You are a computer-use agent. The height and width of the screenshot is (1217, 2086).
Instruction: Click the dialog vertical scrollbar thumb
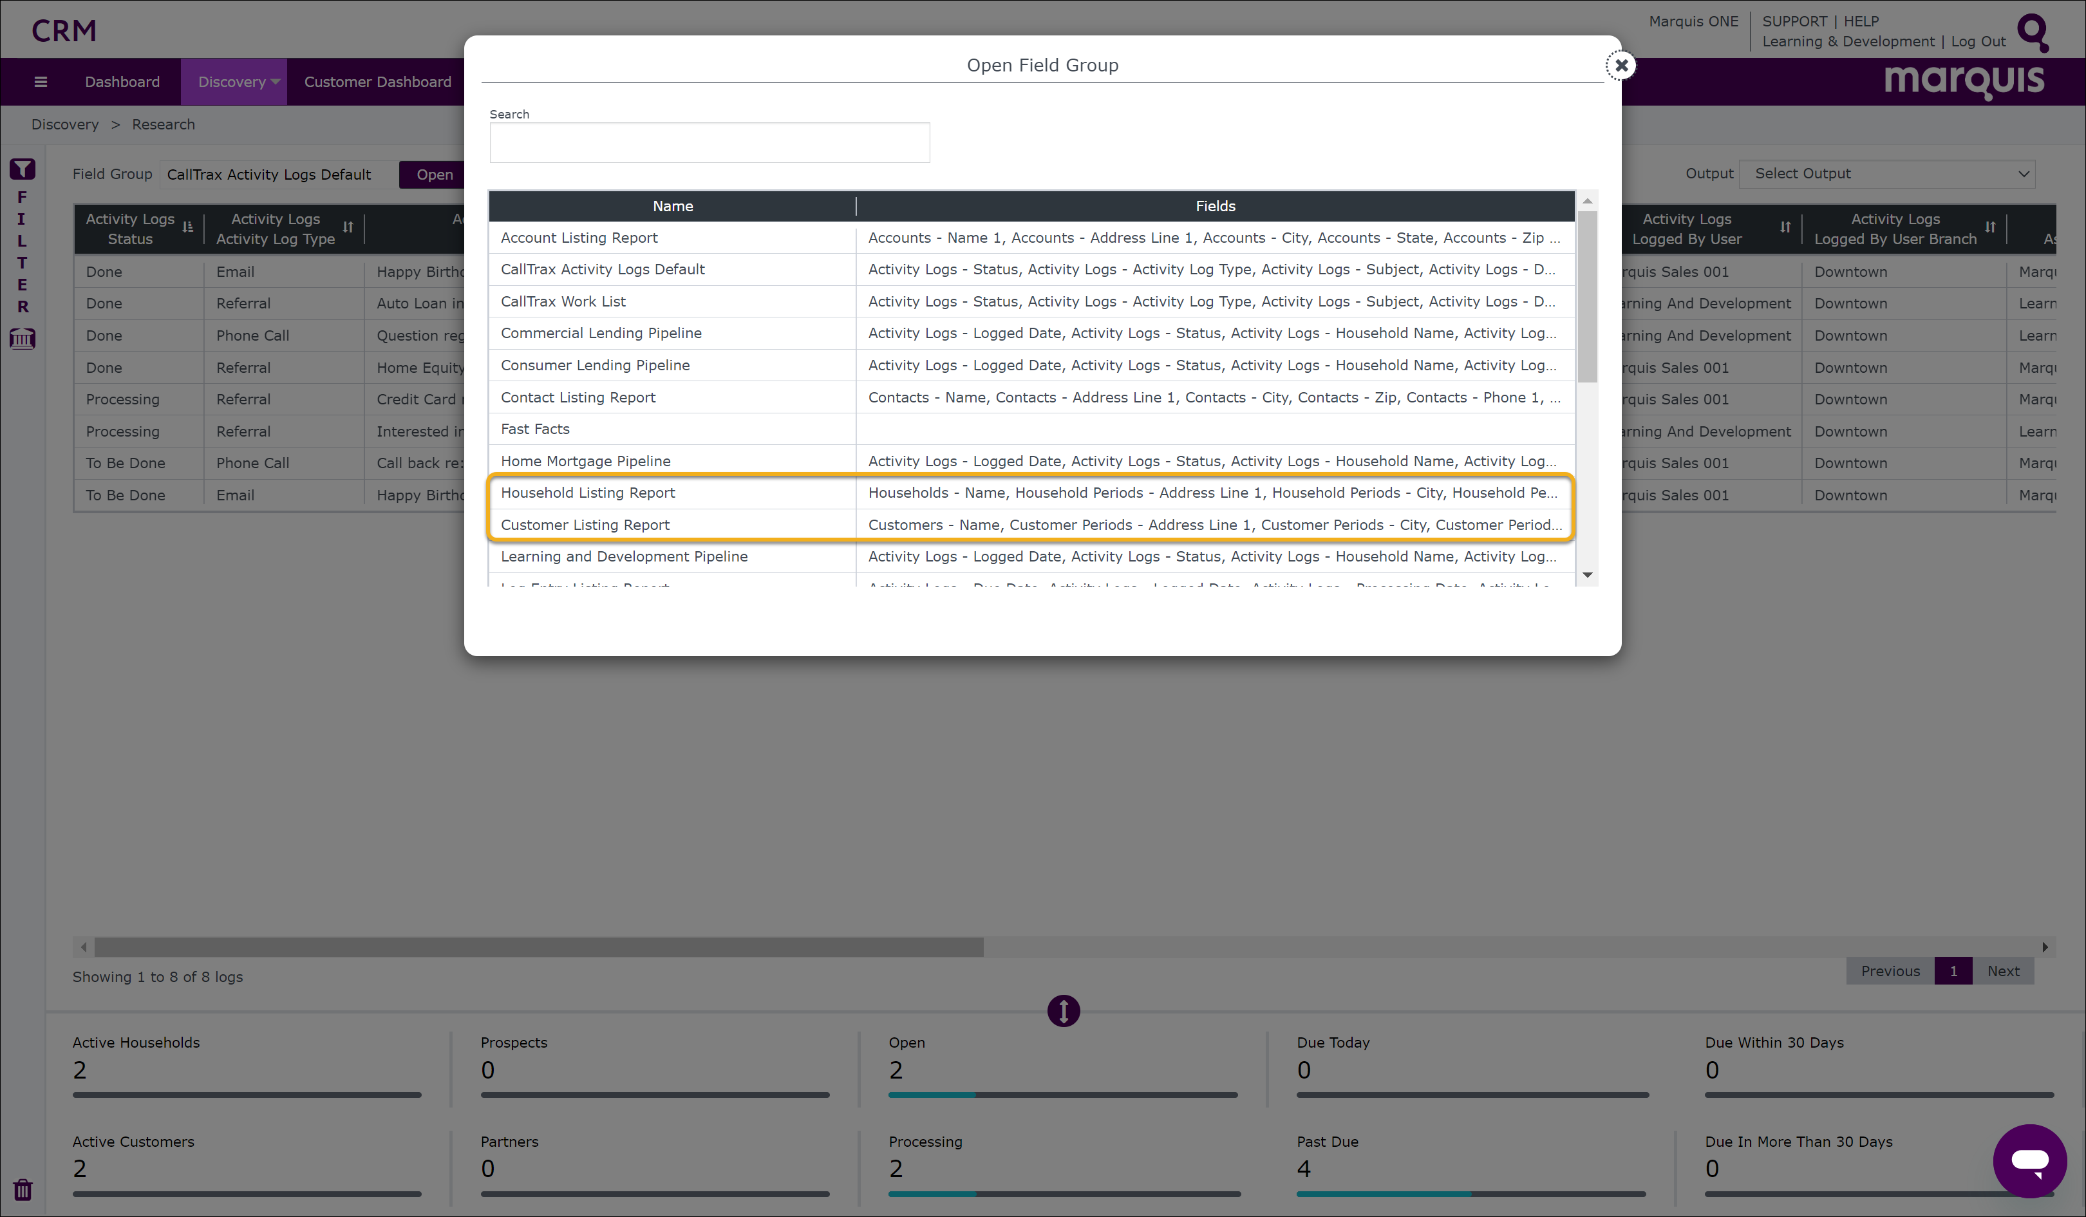[1587, 296]
